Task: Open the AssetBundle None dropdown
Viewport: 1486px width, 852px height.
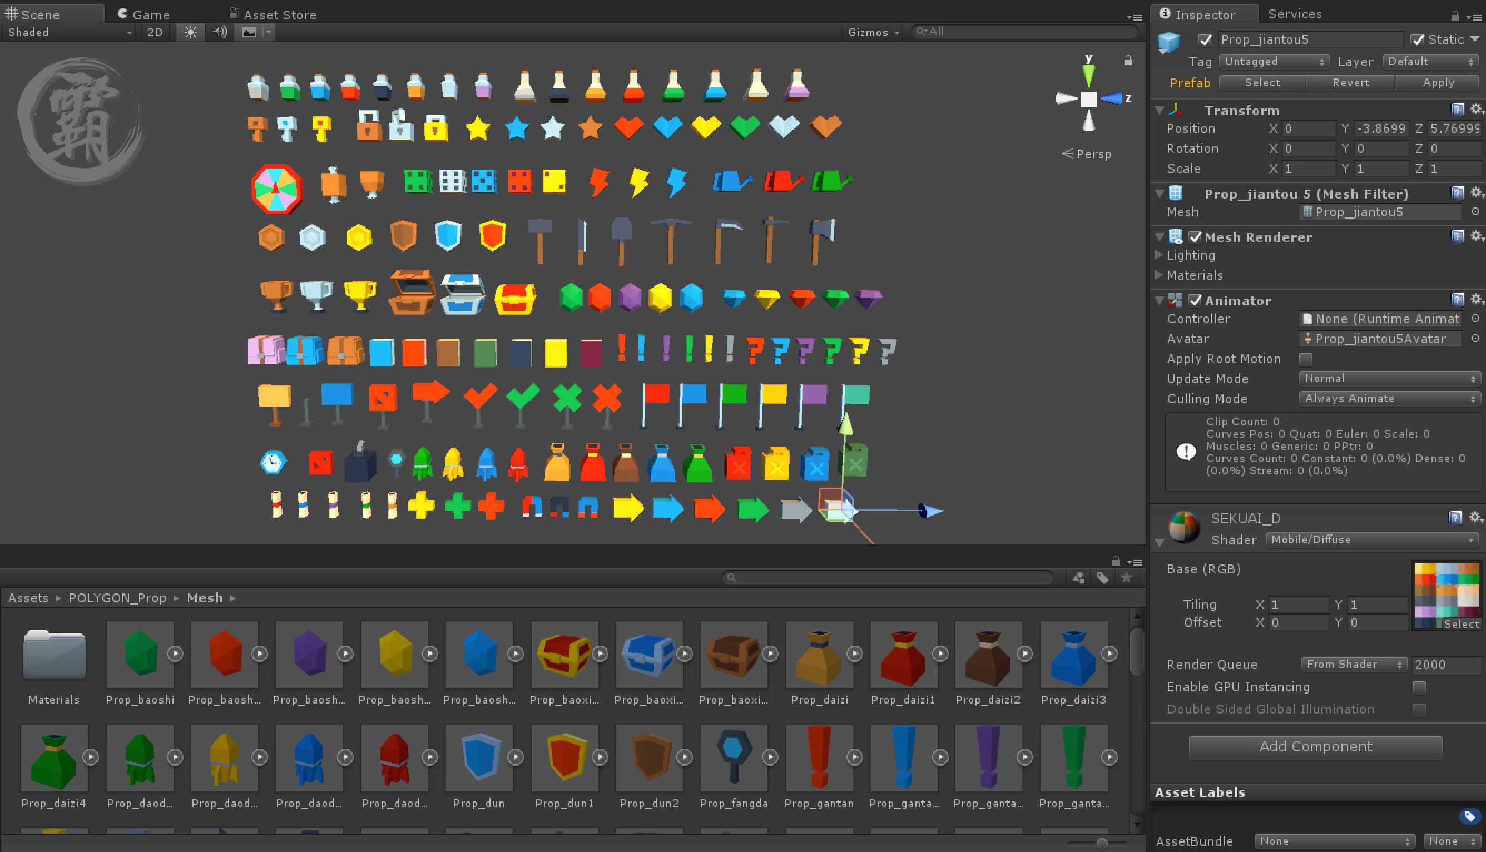Action: click(x=1335, y=841)
